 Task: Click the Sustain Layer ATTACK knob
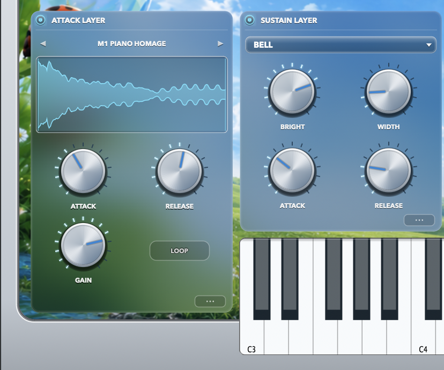[x=292, y=170]
